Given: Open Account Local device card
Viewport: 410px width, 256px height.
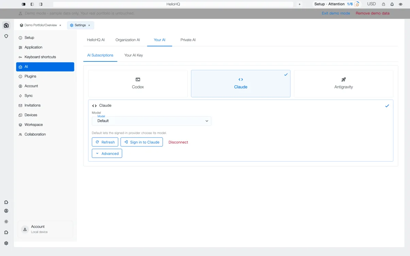Looking at the screenshot, I should (45, 229).
